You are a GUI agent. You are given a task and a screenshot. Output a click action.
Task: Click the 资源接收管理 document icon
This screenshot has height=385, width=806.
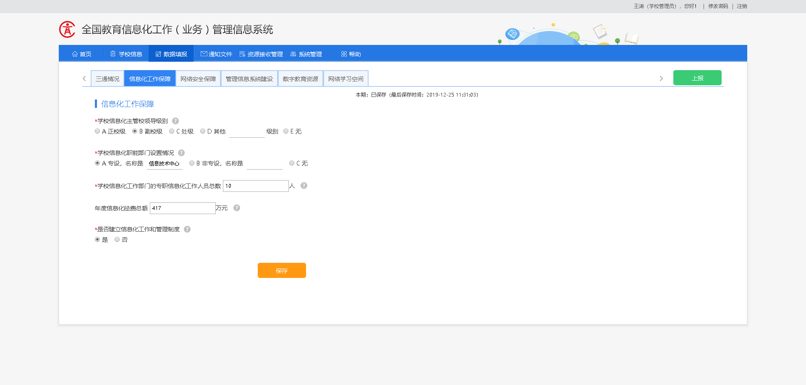pyautogui.click(x=241, y=54)
